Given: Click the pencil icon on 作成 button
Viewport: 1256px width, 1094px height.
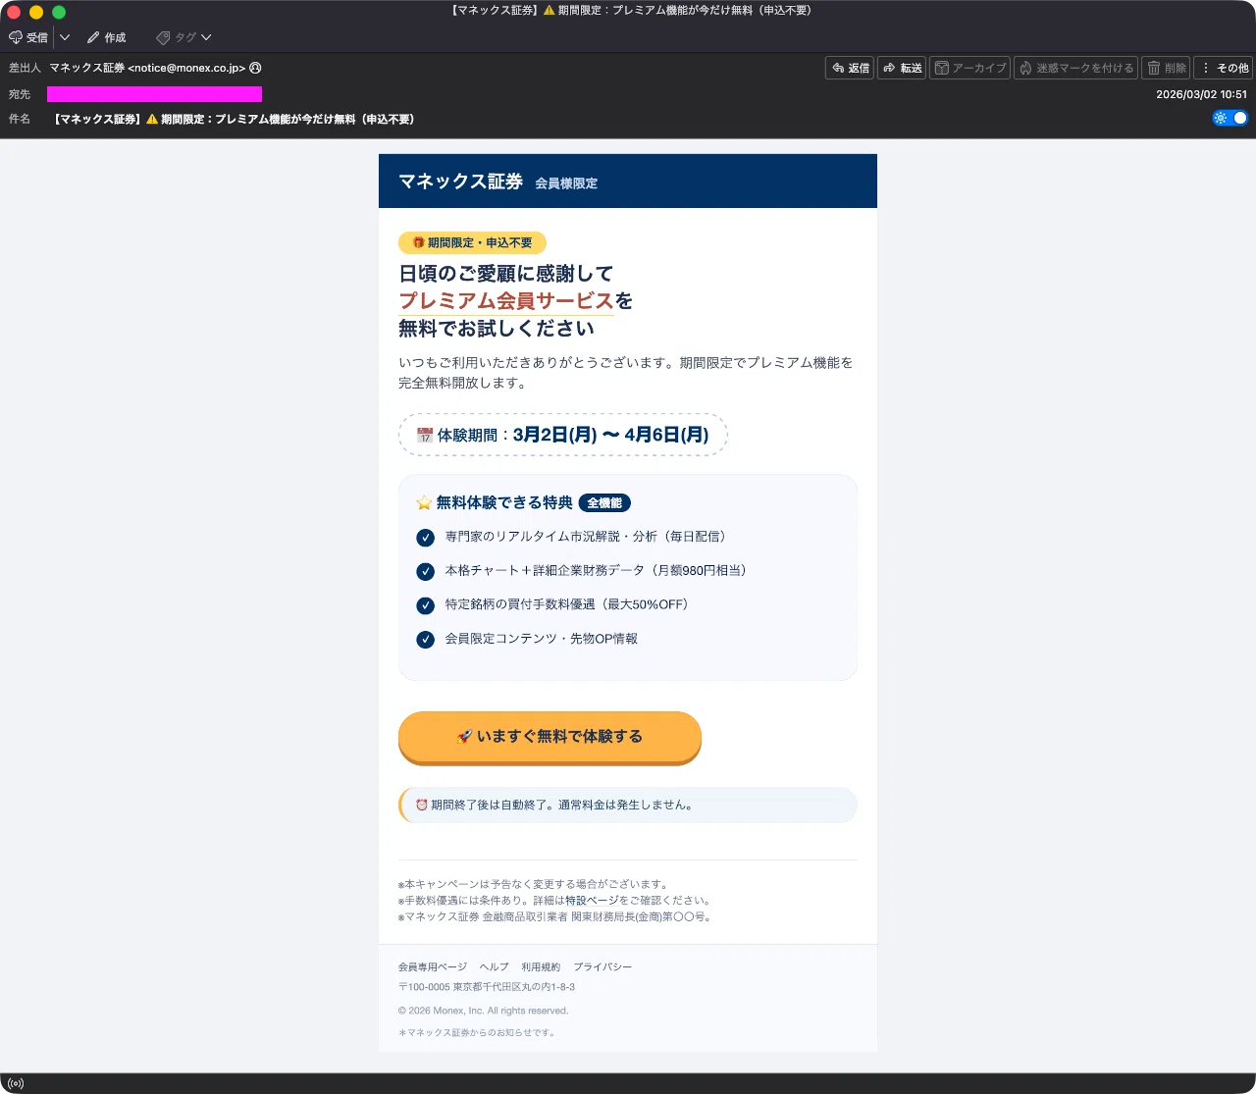Looking at the screenshot, I should tap(93, 37).
